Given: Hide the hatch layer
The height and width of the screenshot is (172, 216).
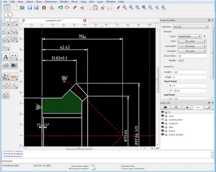Looking at the screenshot, I should pos(163,131).
